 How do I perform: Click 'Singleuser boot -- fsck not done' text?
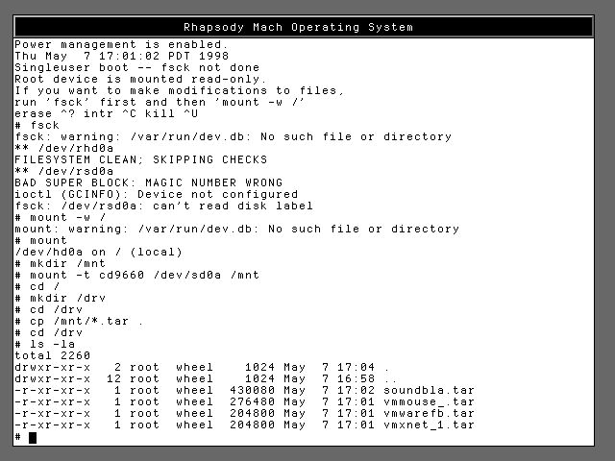(x=136, y=67)
